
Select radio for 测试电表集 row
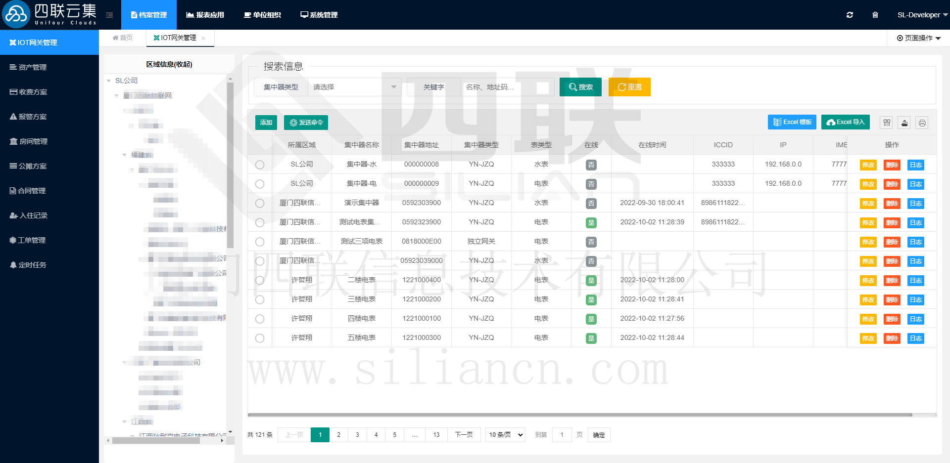pyautogui.click(x=260, y=222)
